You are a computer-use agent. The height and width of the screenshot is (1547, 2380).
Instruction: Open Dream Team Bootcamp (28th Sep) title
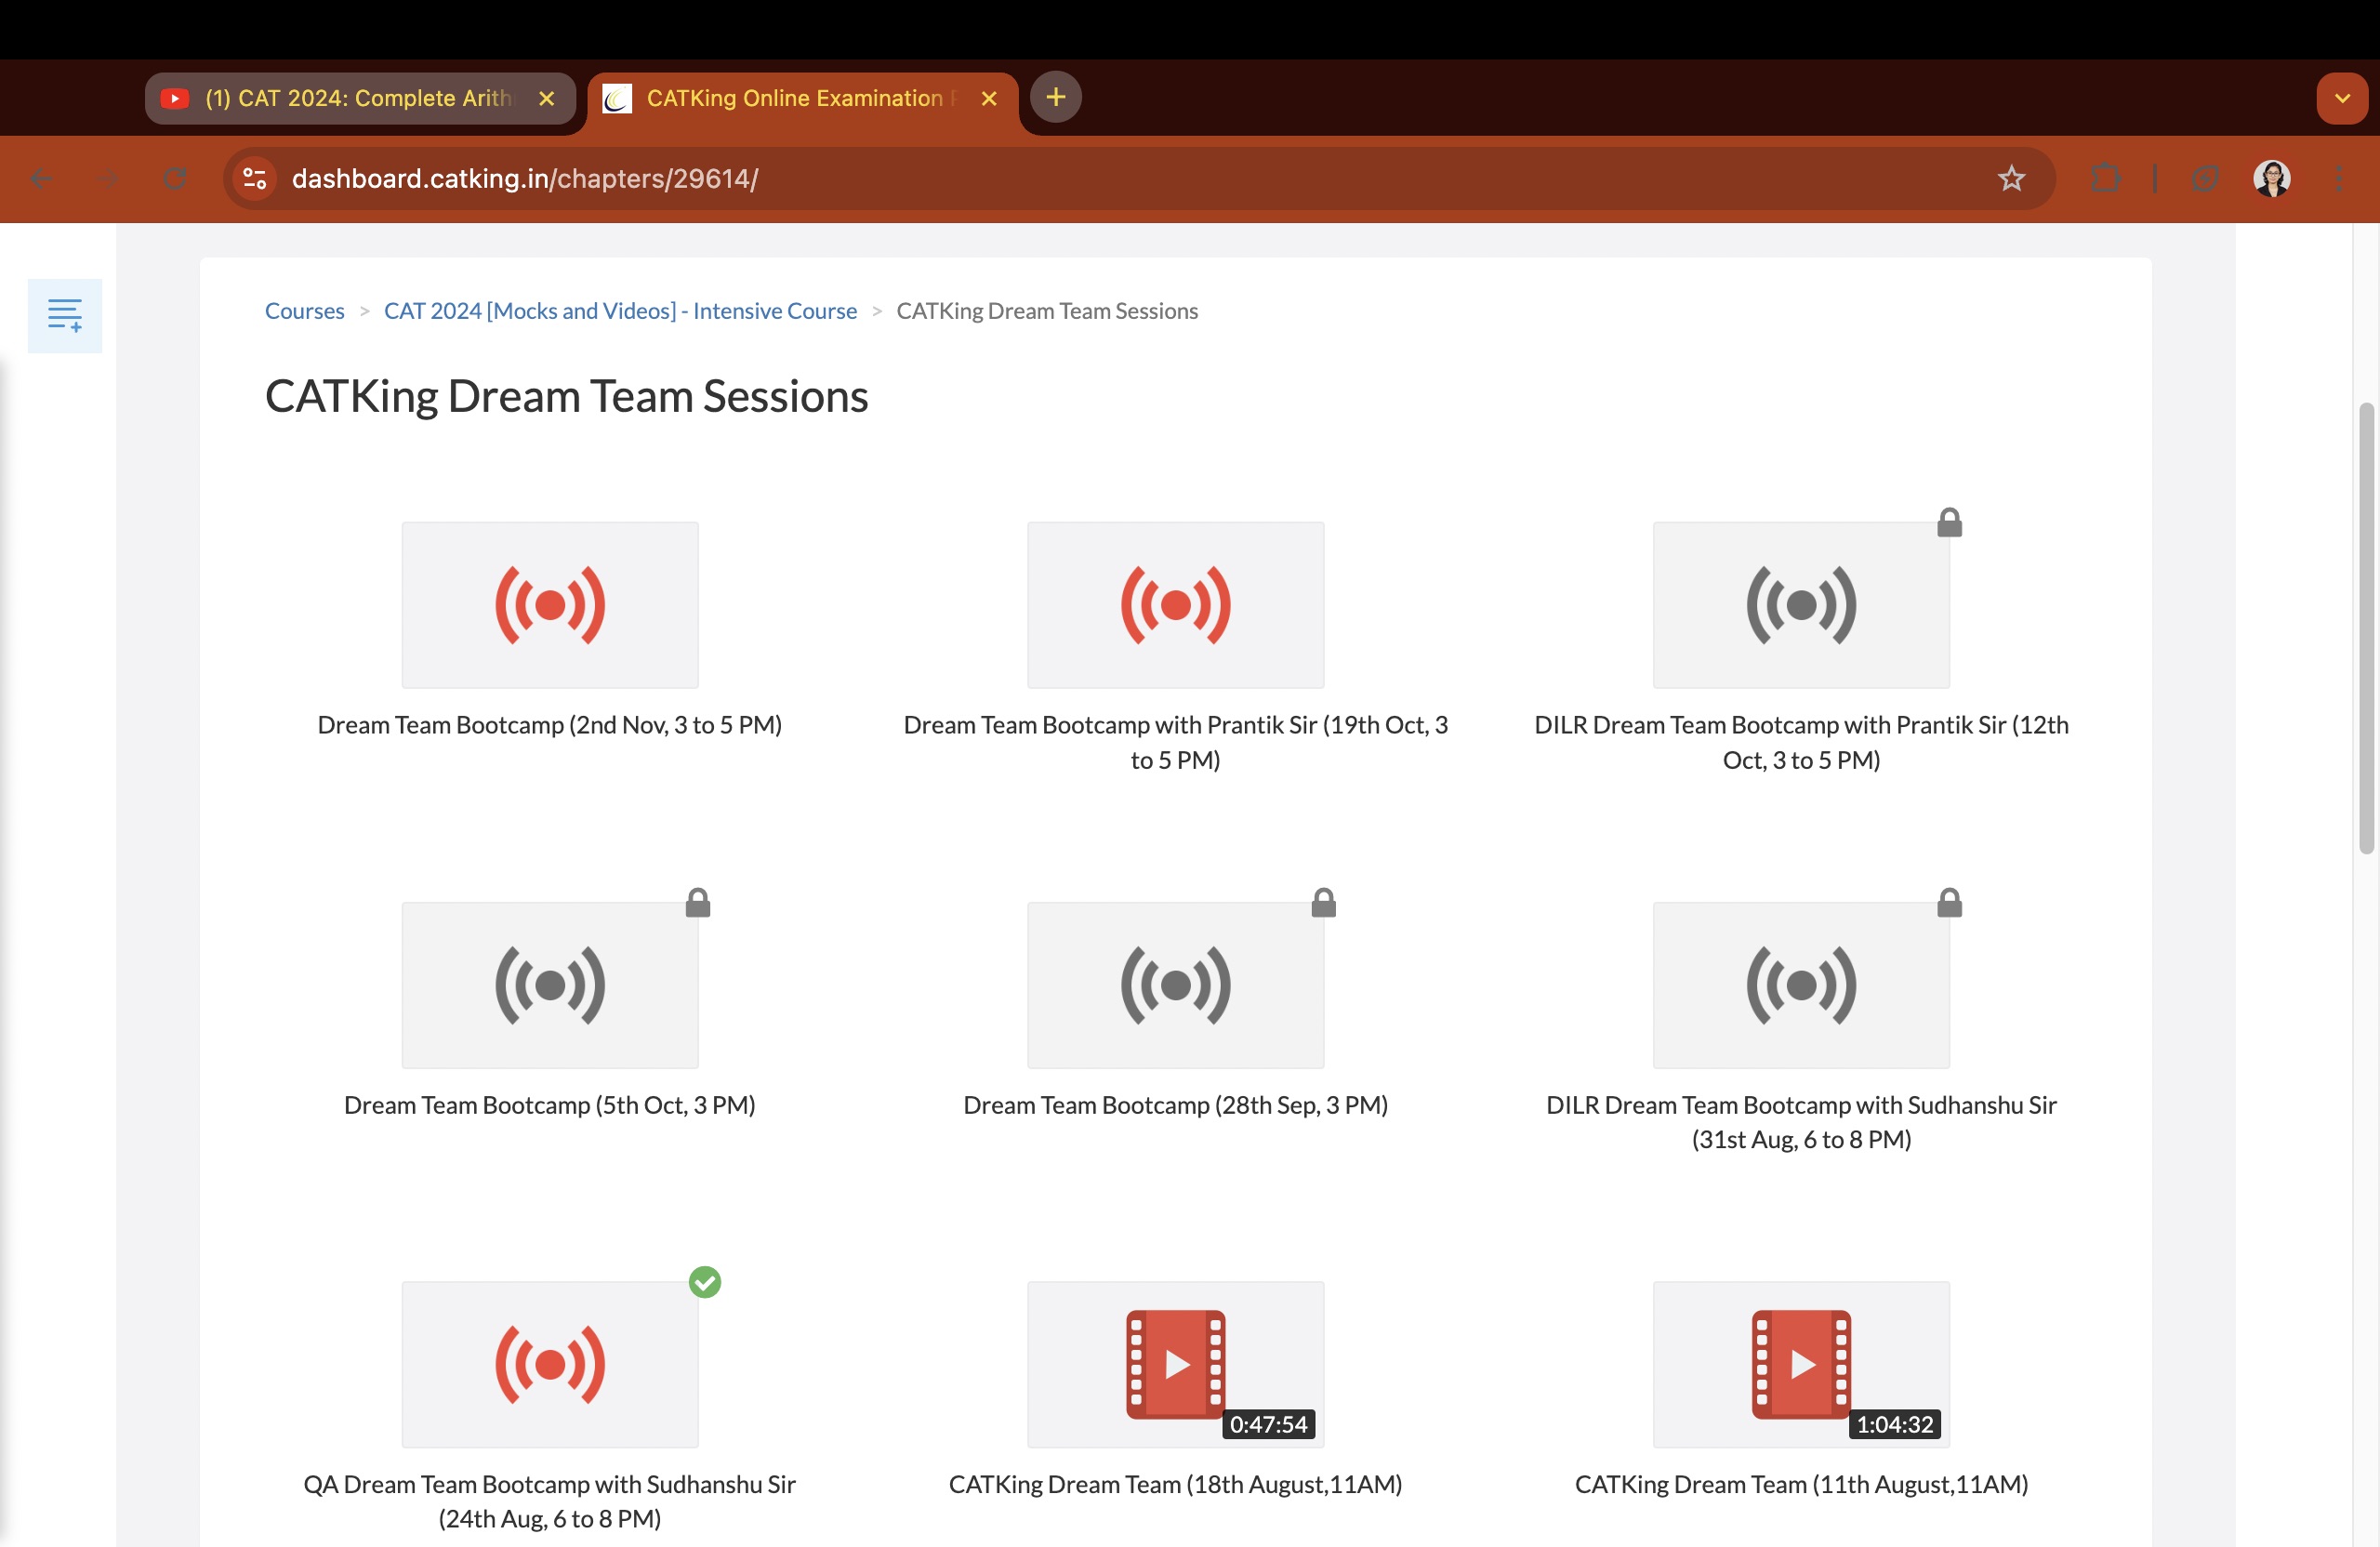(1175, 1105)
